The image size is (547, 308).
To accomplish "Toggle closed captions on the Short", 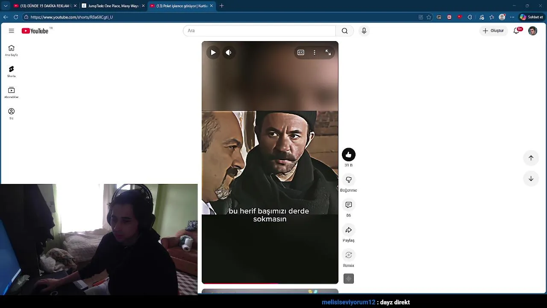I will point(301,53).
